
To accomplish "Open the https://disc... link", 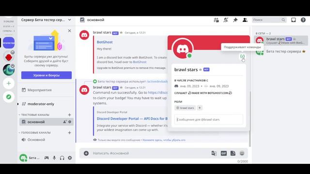I will [x=157, y=92].
